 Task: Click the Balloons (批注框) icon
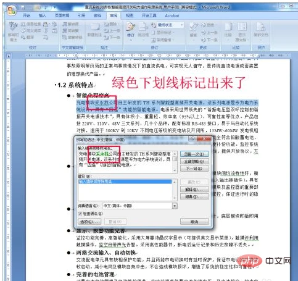pos(143,30)
